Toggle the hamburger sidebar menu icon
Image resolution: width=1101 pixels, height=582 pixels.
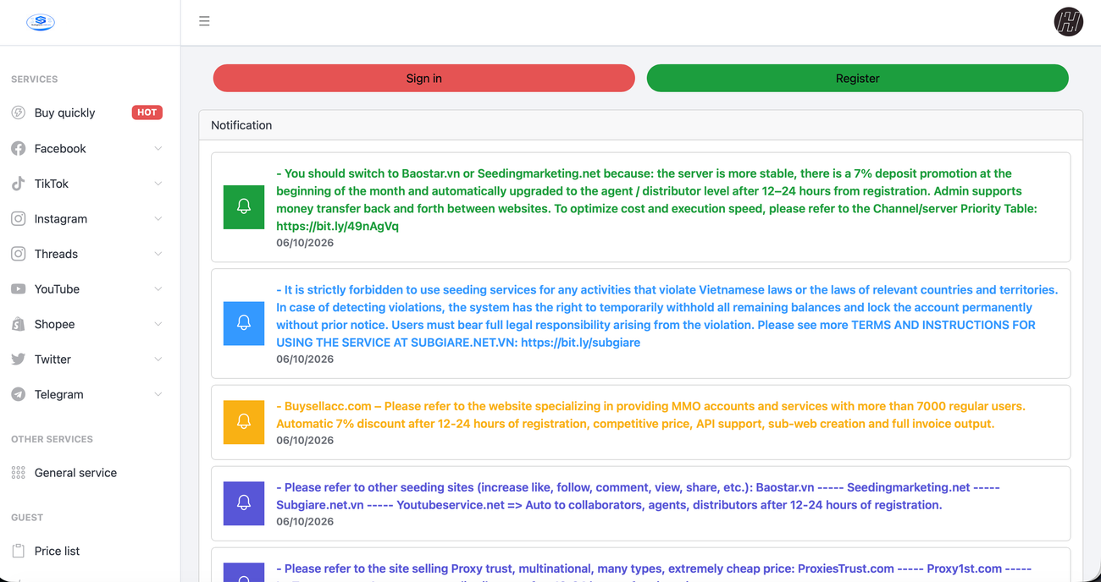click(x=204, y=21)
